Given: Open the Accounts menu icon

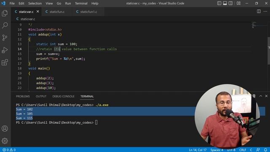Looking at the screenshot, I should point(5,128).
